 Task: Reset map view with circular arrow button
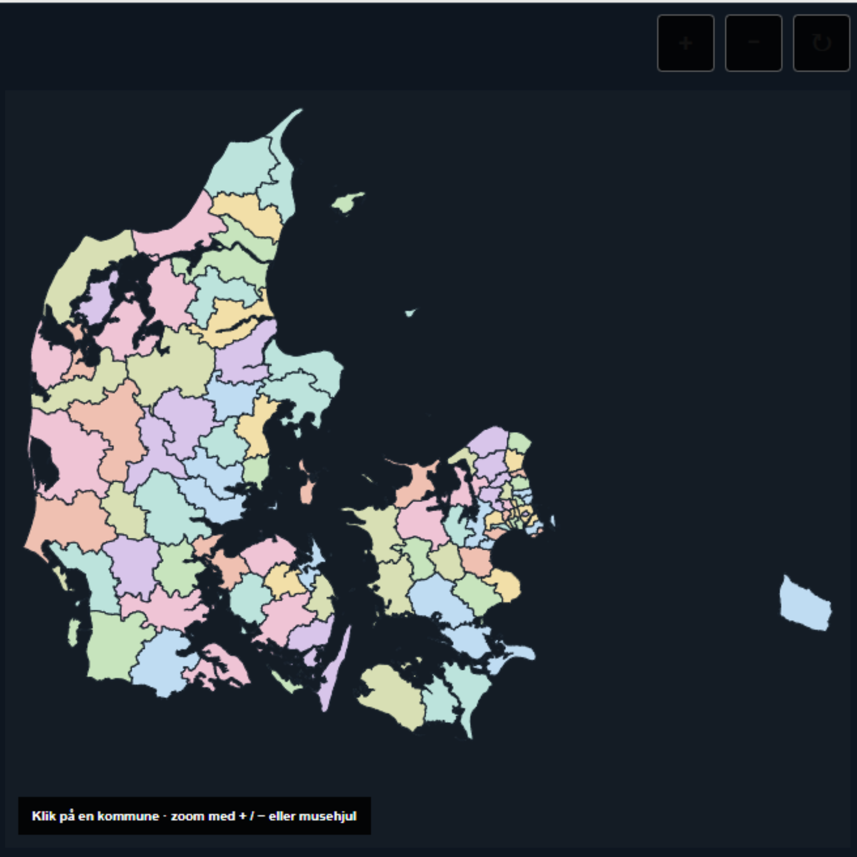pos(821,43)
